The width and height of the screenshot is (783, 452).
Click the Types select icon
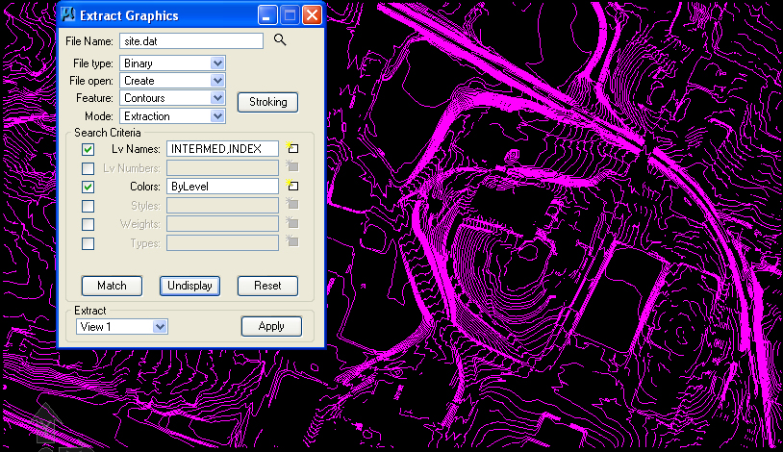292,242
